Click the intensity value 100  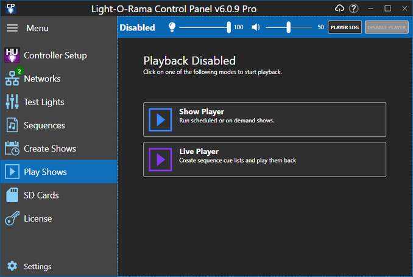click(x=238, y=27)
